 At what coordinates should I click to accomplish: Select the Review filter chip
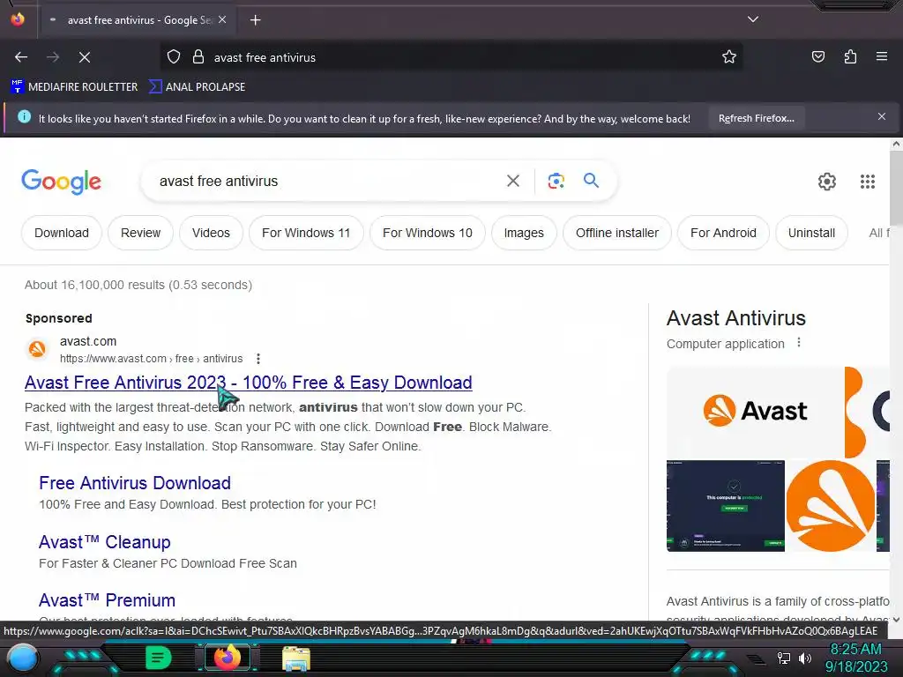[x=140, y=233]
